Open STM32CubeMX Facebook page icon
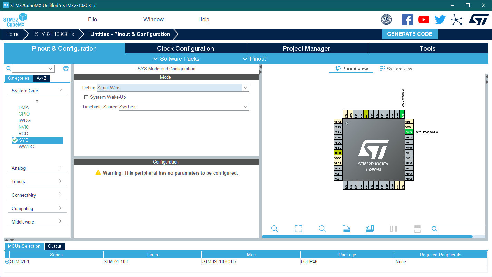Screen dimensions: 492x277 pos(407,20)
